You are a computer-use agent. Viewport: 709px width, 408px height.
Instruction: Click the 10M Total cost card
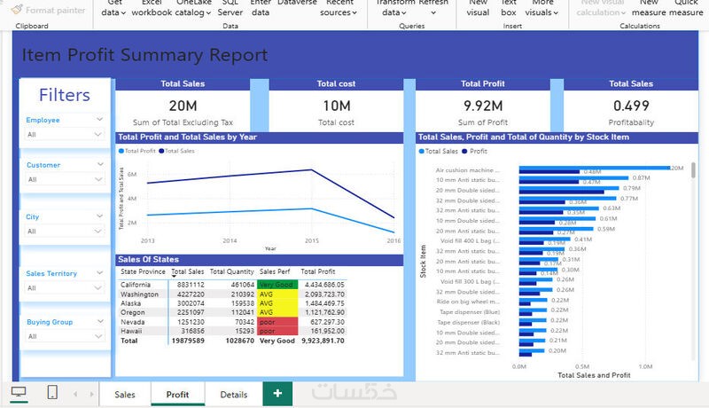coord(336,106)
